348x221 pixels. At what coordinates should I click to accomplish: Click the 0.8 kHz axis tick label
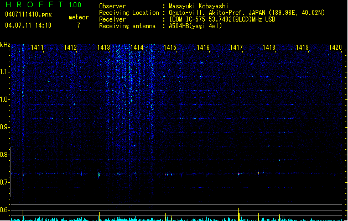coord(4,155)
